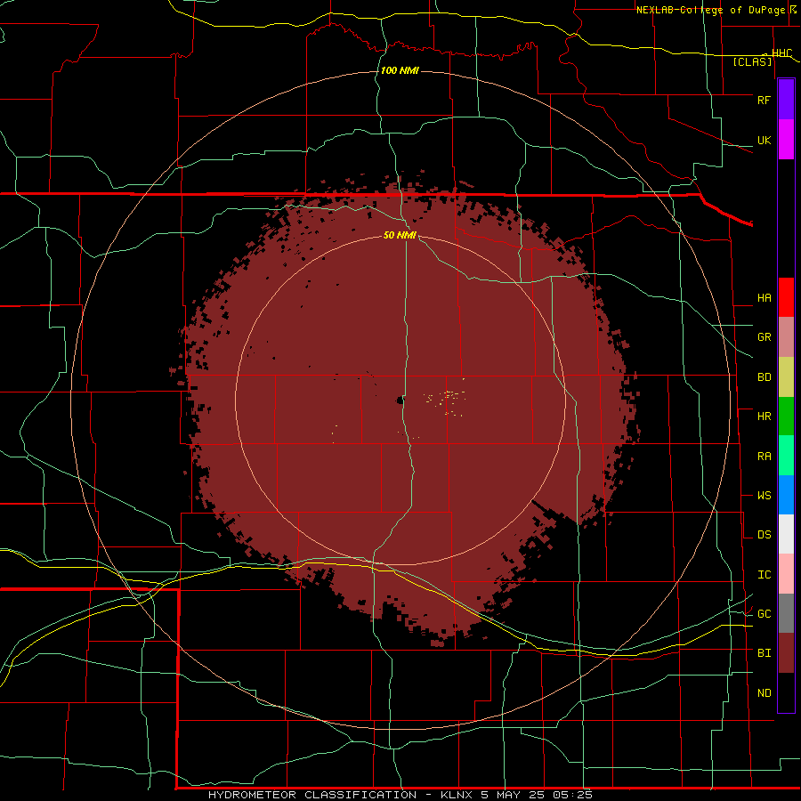The height and width of the screenshot is (801, 801).
Task: Click the white DS legend swatch
Action: point(786,534)
